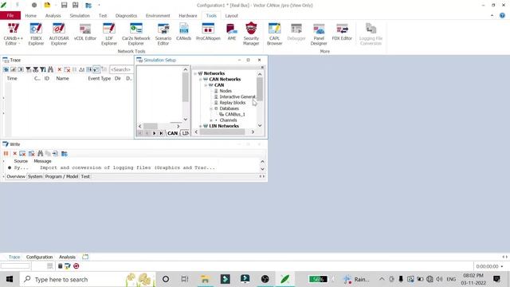Open the FDX Editor

coord(342,32)
